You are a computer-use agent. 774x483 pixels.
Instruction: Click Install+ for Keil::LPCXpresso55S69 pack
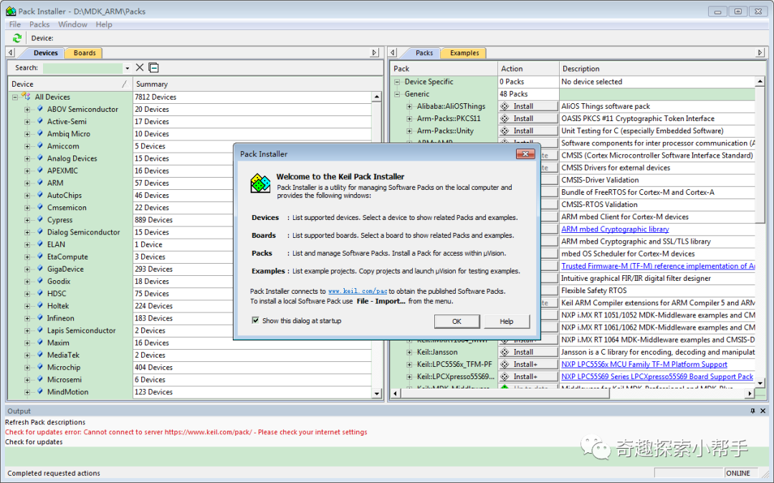(527, 376)
